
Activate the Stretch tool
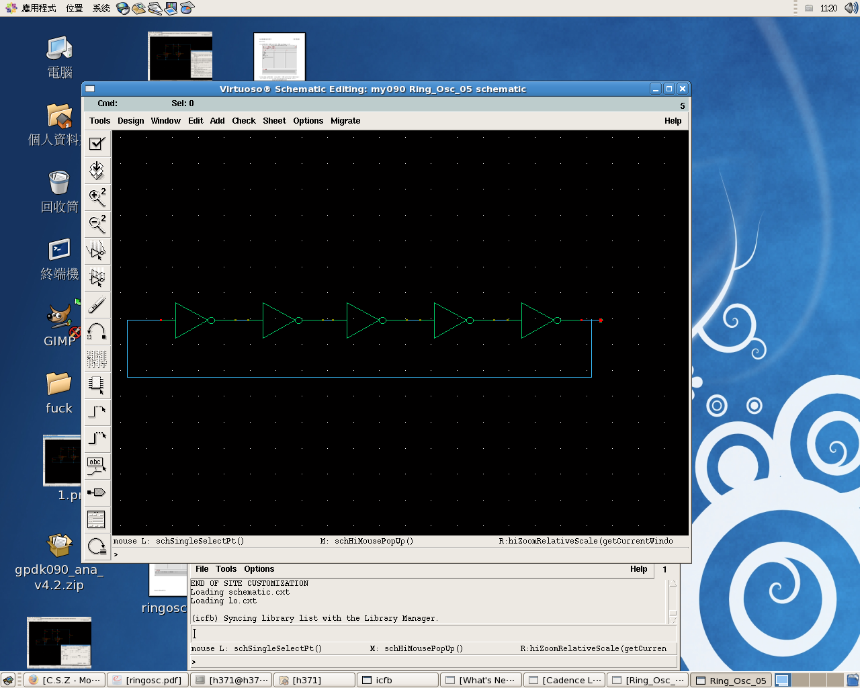click(x=97, y=251)
